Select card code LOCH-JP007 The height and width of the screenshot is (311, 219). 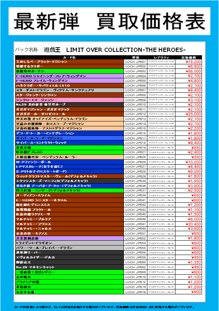pyautogui.click(x=136, y=90)
